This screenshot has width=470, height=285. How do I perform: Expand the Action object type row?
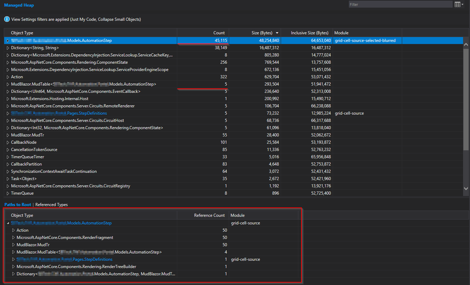coord(8,77)
